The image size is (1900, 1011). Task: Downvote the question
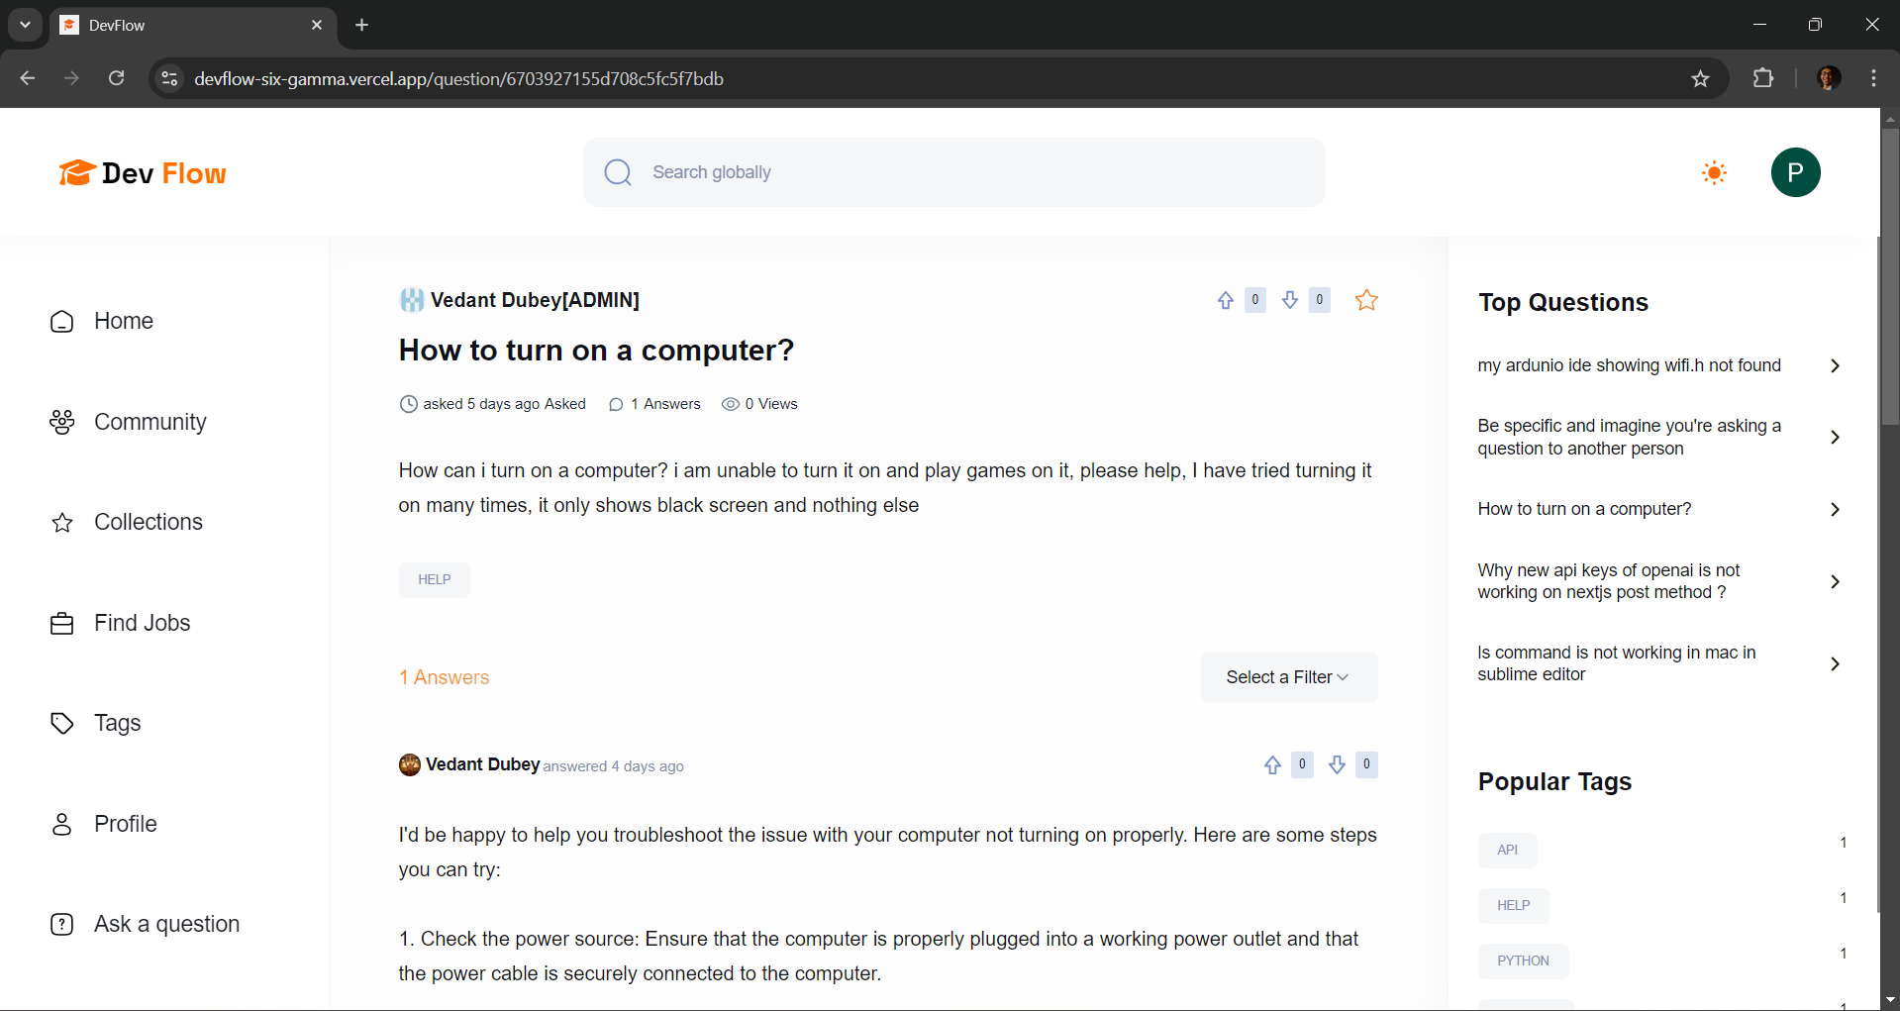[1290, 300]
